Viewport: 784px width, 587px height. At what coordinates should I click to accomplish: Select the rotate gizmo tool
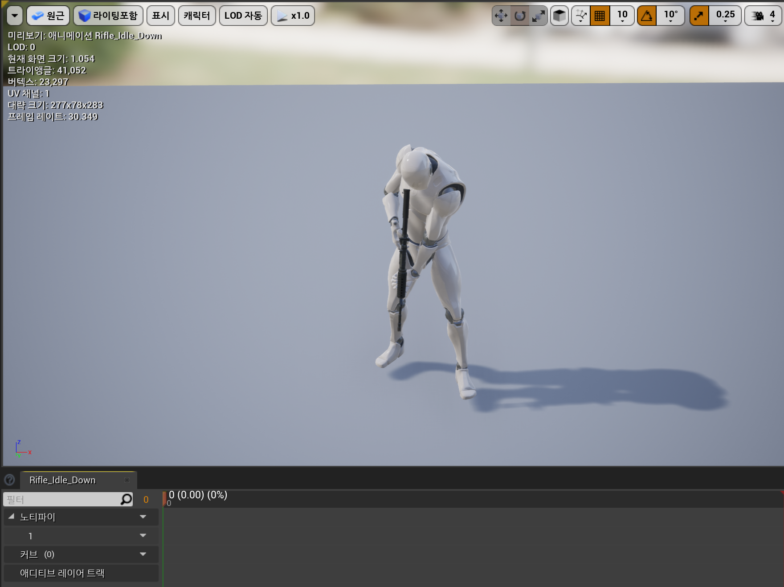(x=520, y=16)
